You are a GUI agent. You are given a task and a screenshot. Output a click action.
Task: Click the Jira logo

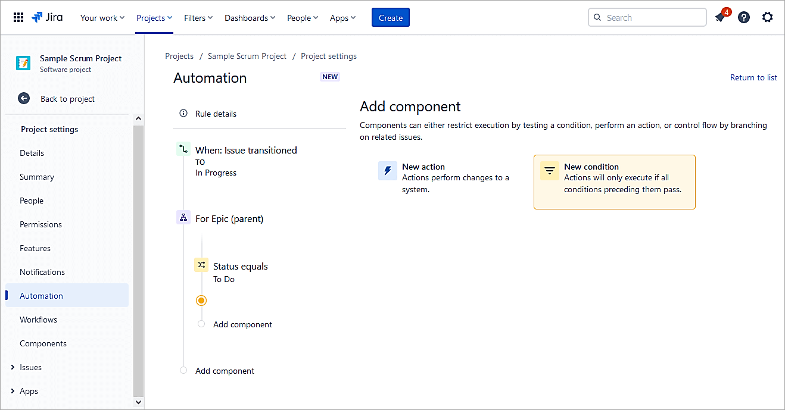tap(48, 17)
